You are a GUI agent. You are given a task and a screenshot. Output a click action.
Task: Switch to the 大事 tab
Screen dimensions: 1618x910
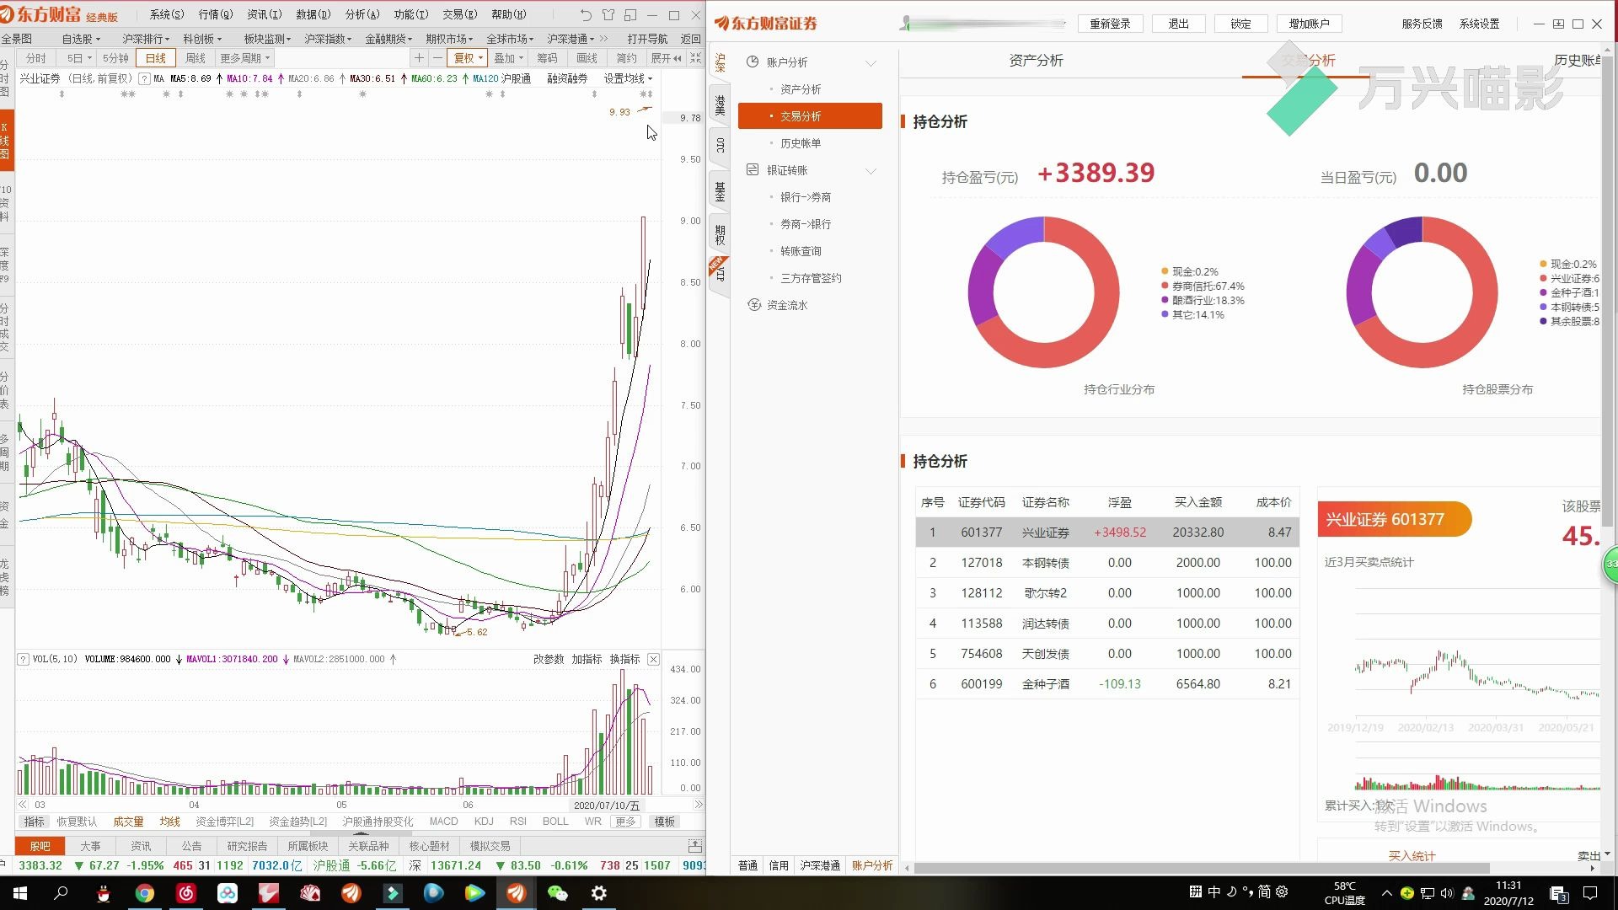90,846
